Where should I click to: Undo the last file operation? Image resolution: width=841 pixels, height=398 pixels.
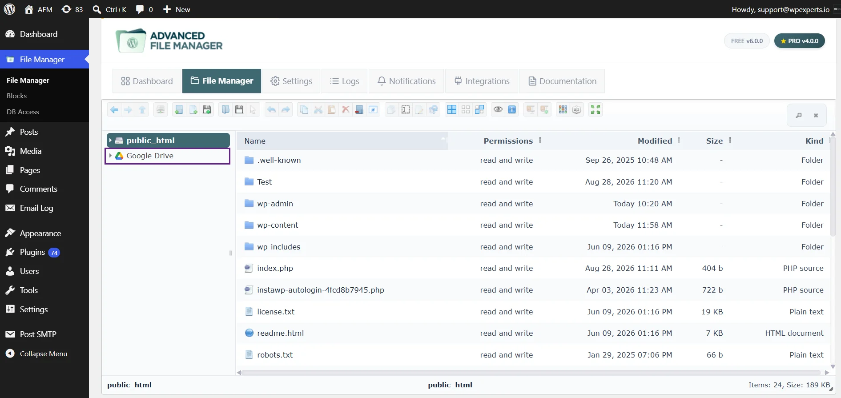272,109
